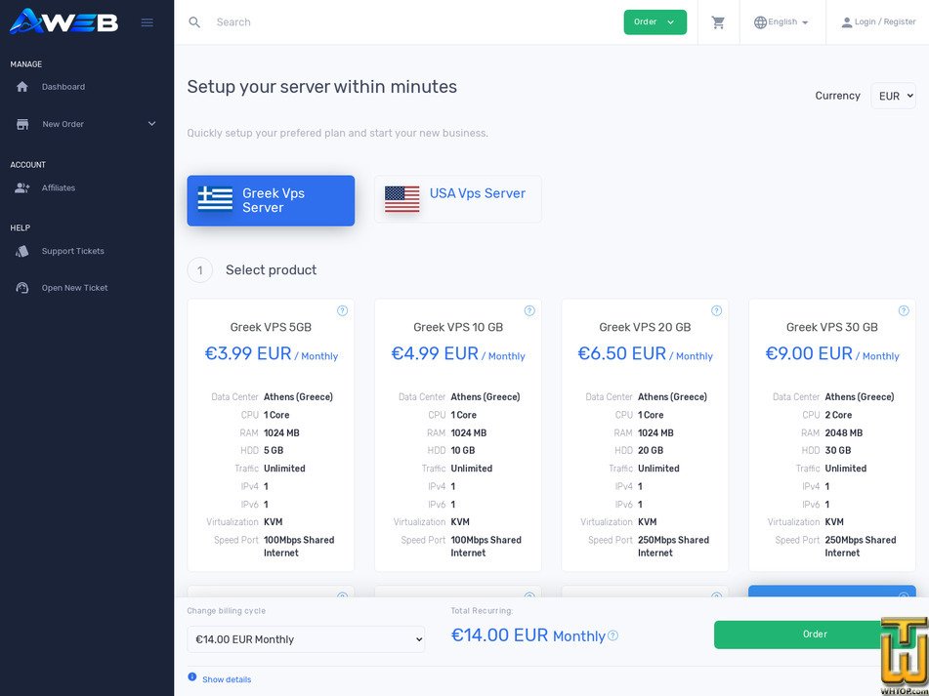The height and width of the screenshot is (696, 929).
Task: Show help for Greek VPS 30 GB
Action: [904, 310]
